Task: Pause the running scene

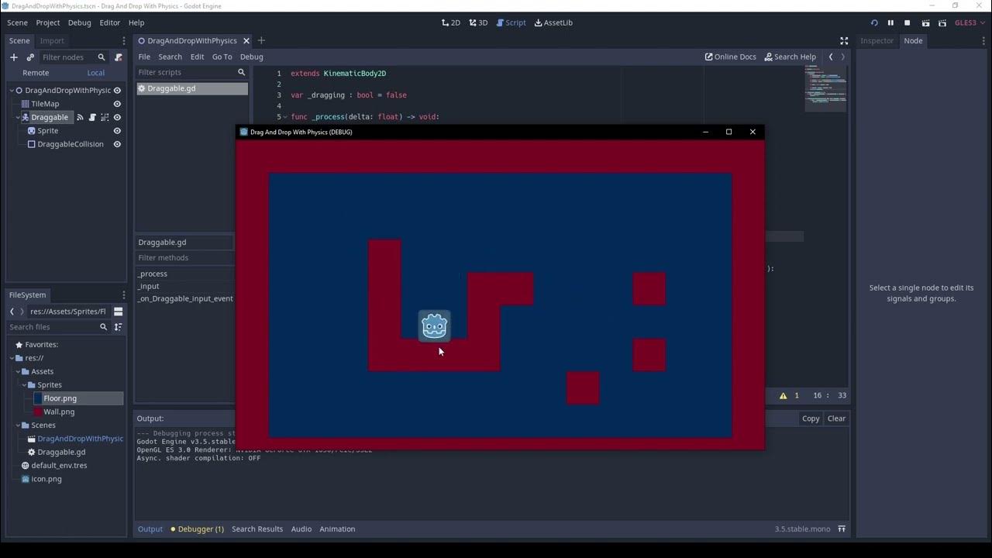Action: [x=890, y=23]
